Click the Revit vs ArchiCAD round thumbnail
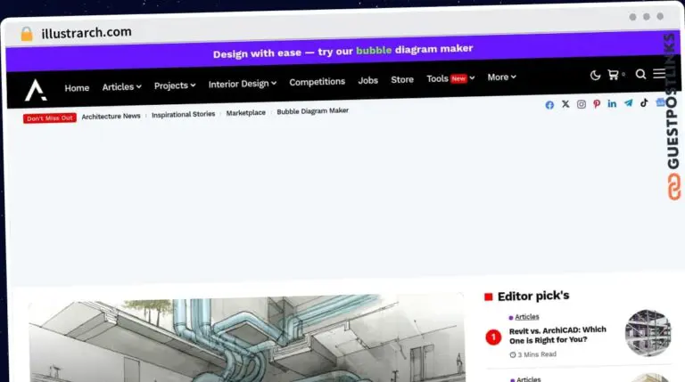This screenshot has width=685, height=382. [x=648, y=332]
